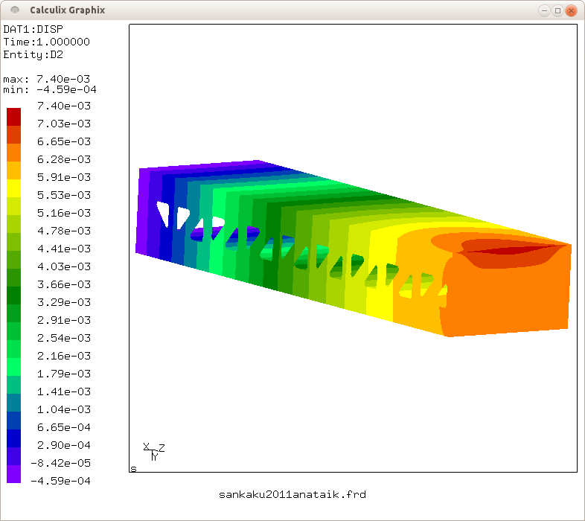The image size is (585, 521).
Task: Click the XYZ axis orientation triad
Action: (154, 452)
